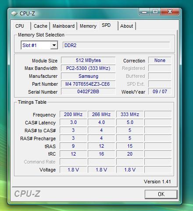Click the Week/Year value 09 / 07
Image resolution: width=193 pixels, height=211 pixels.
(x=160, y=91)
